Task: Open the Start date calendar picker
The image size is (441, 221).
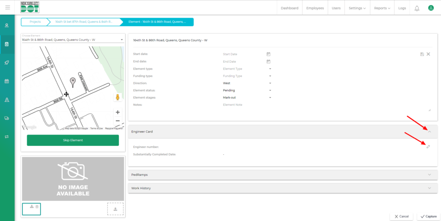Action: [x=268, y=54]
